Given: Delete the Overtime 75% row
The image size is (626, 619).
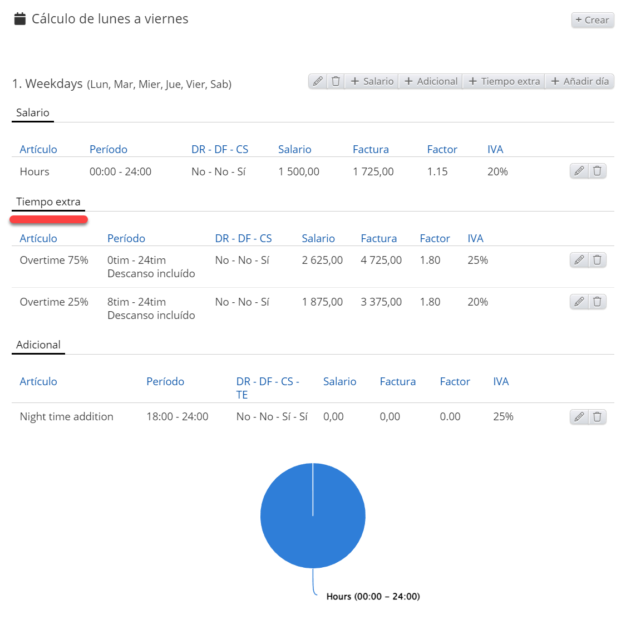Looking at the screenshot, I should (597, 260).
